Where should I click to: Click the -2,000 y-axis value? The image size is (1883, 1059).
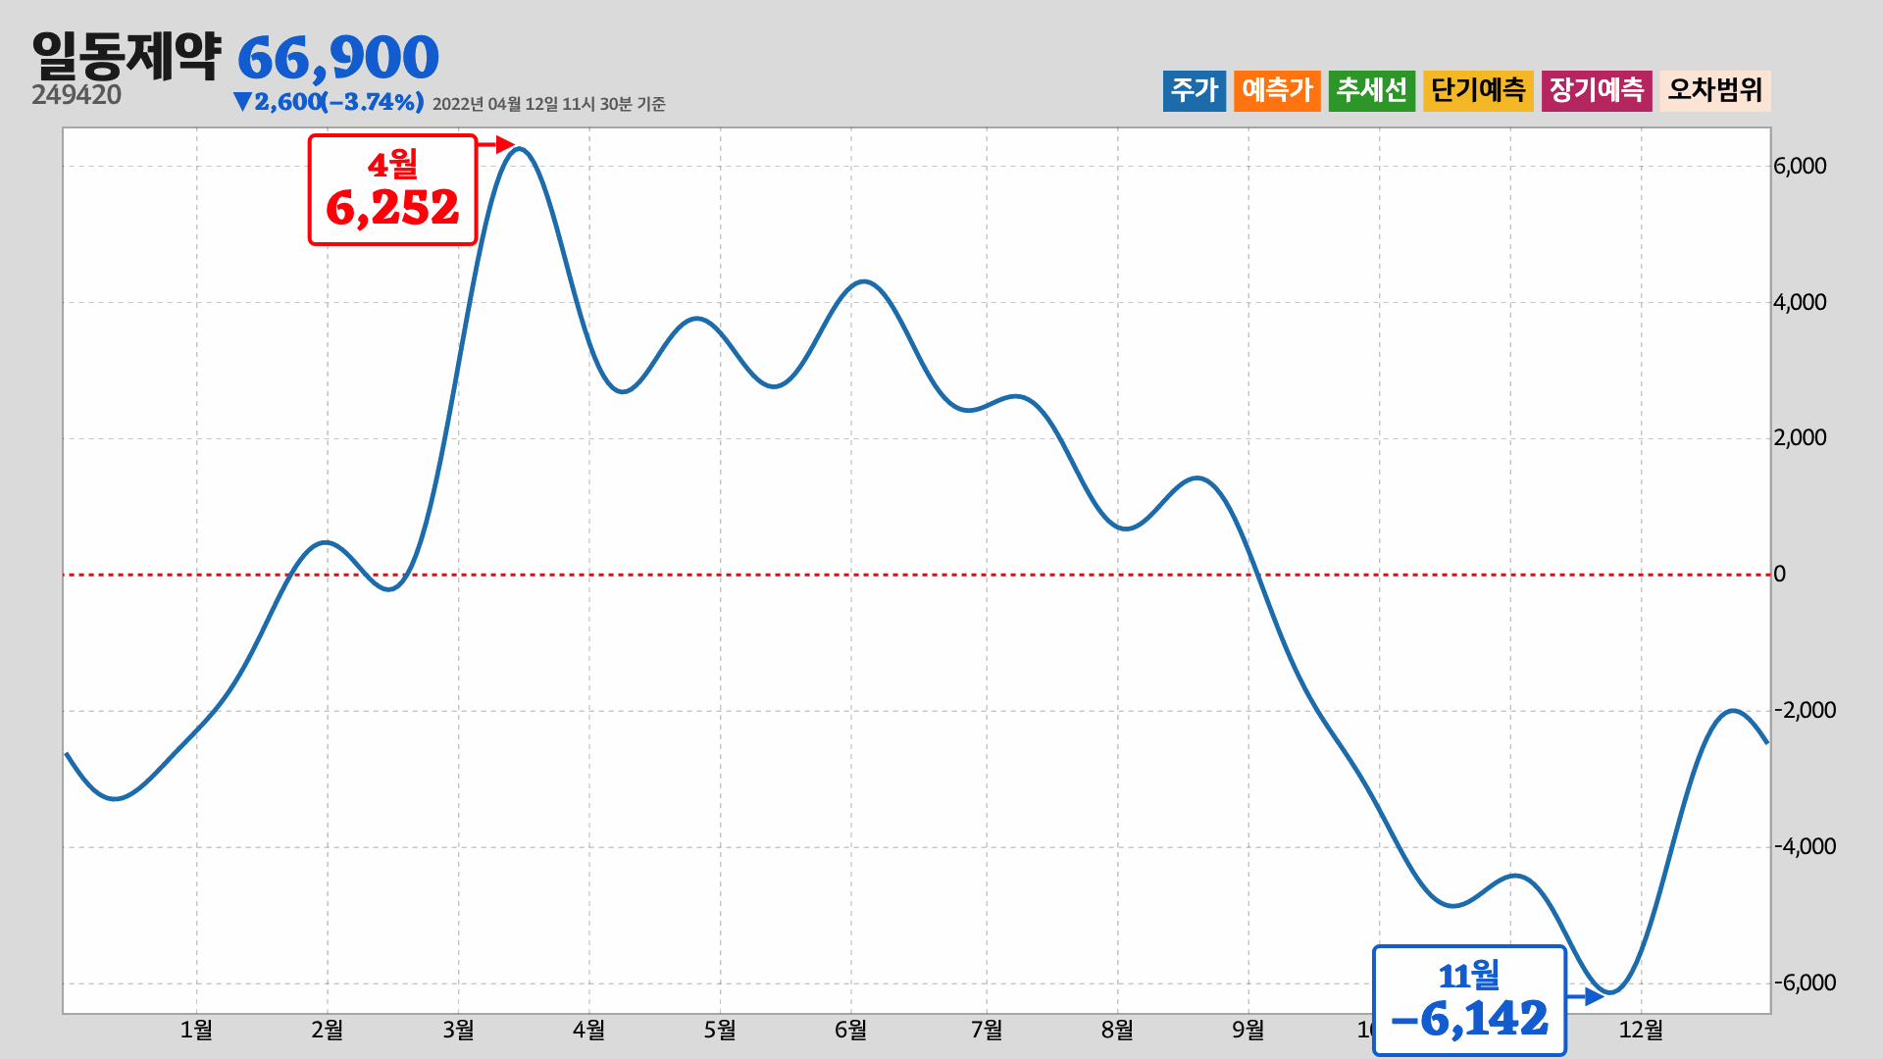(1805, 710)
